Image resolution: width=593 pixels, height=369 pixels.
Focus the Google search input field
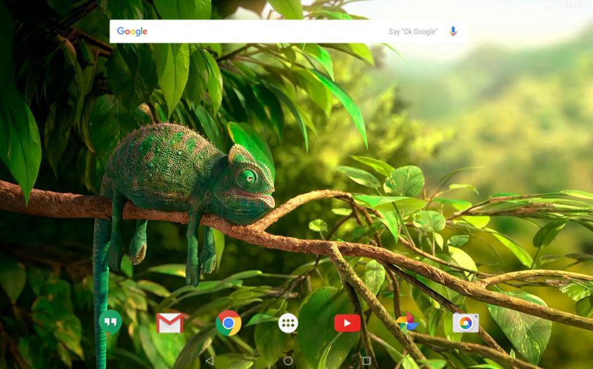pyautogui.click(x=287, y=31)
